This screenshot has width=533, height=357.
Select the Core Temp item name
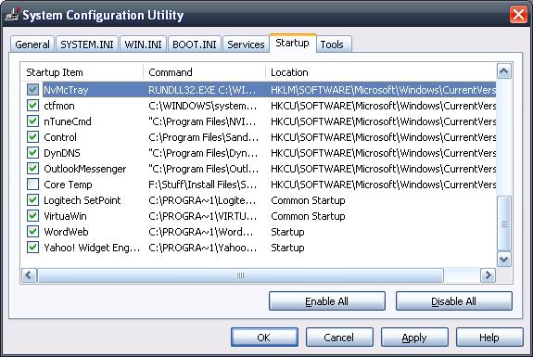[x=68, y=185]
